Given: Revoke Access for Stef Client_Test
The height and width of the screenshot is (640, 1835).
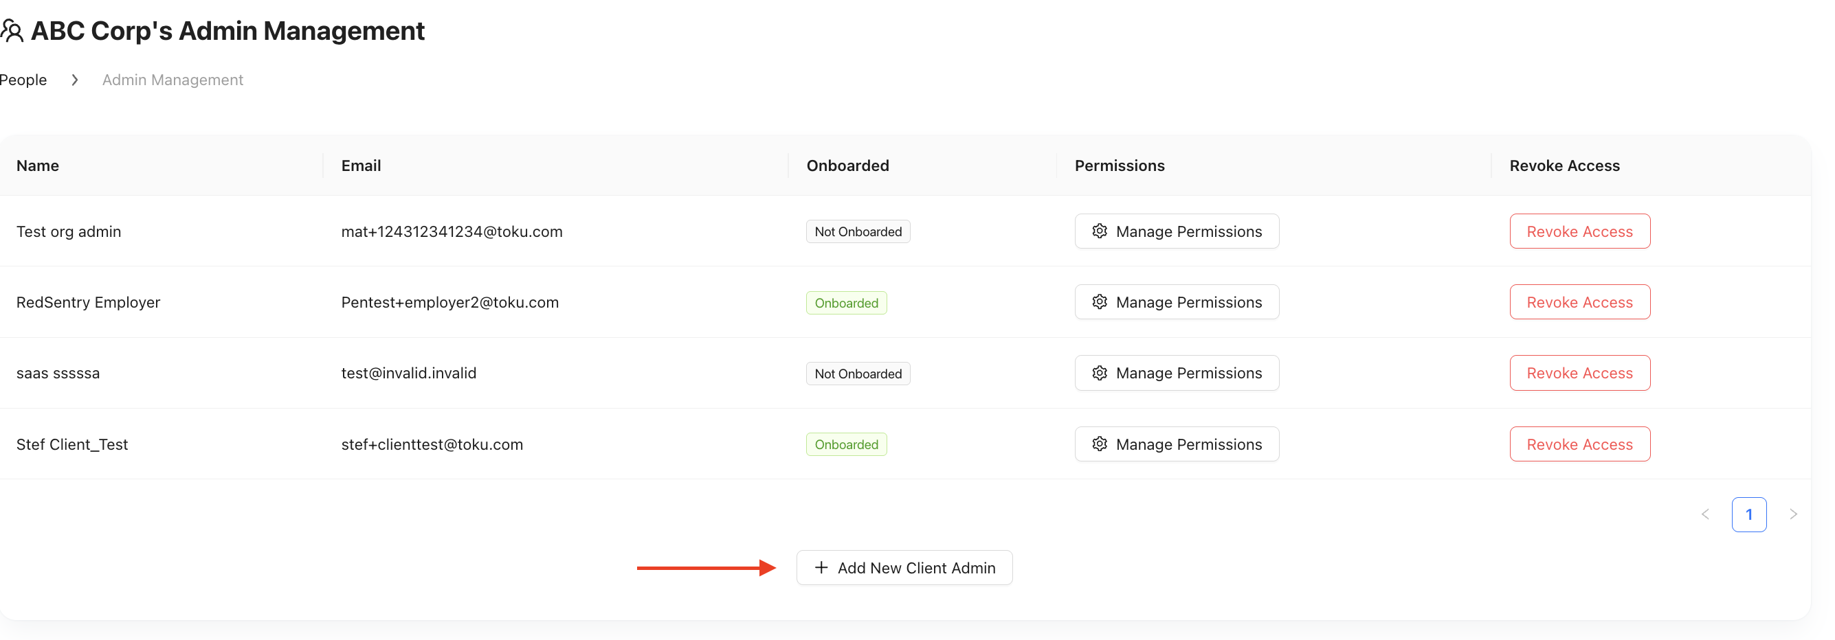Looking at the screenshot, I should tap(1579, 444).
